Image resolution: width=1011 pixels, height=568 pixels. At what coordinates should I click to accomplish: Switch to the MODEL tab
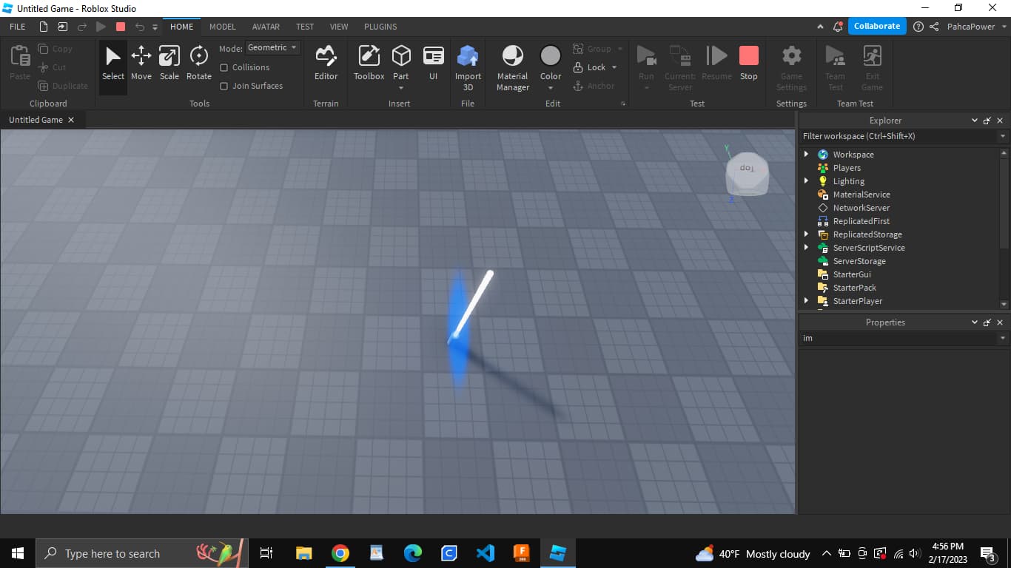click(222, 27)
